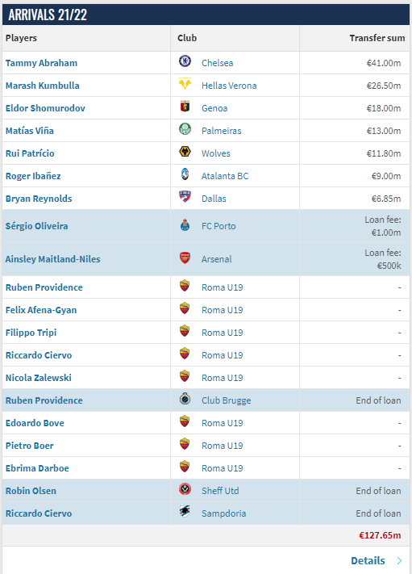Click the Chelsea club crest icon
Image resolution: width=412 pixels, height=574 pixels.
click(185, 61)
